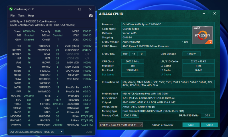Click the Save button in AIDA64 CPUID

click(191, 125)
